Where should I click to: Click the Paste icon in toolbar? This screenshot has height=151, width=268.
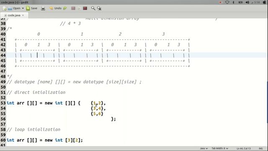(85, 8)
